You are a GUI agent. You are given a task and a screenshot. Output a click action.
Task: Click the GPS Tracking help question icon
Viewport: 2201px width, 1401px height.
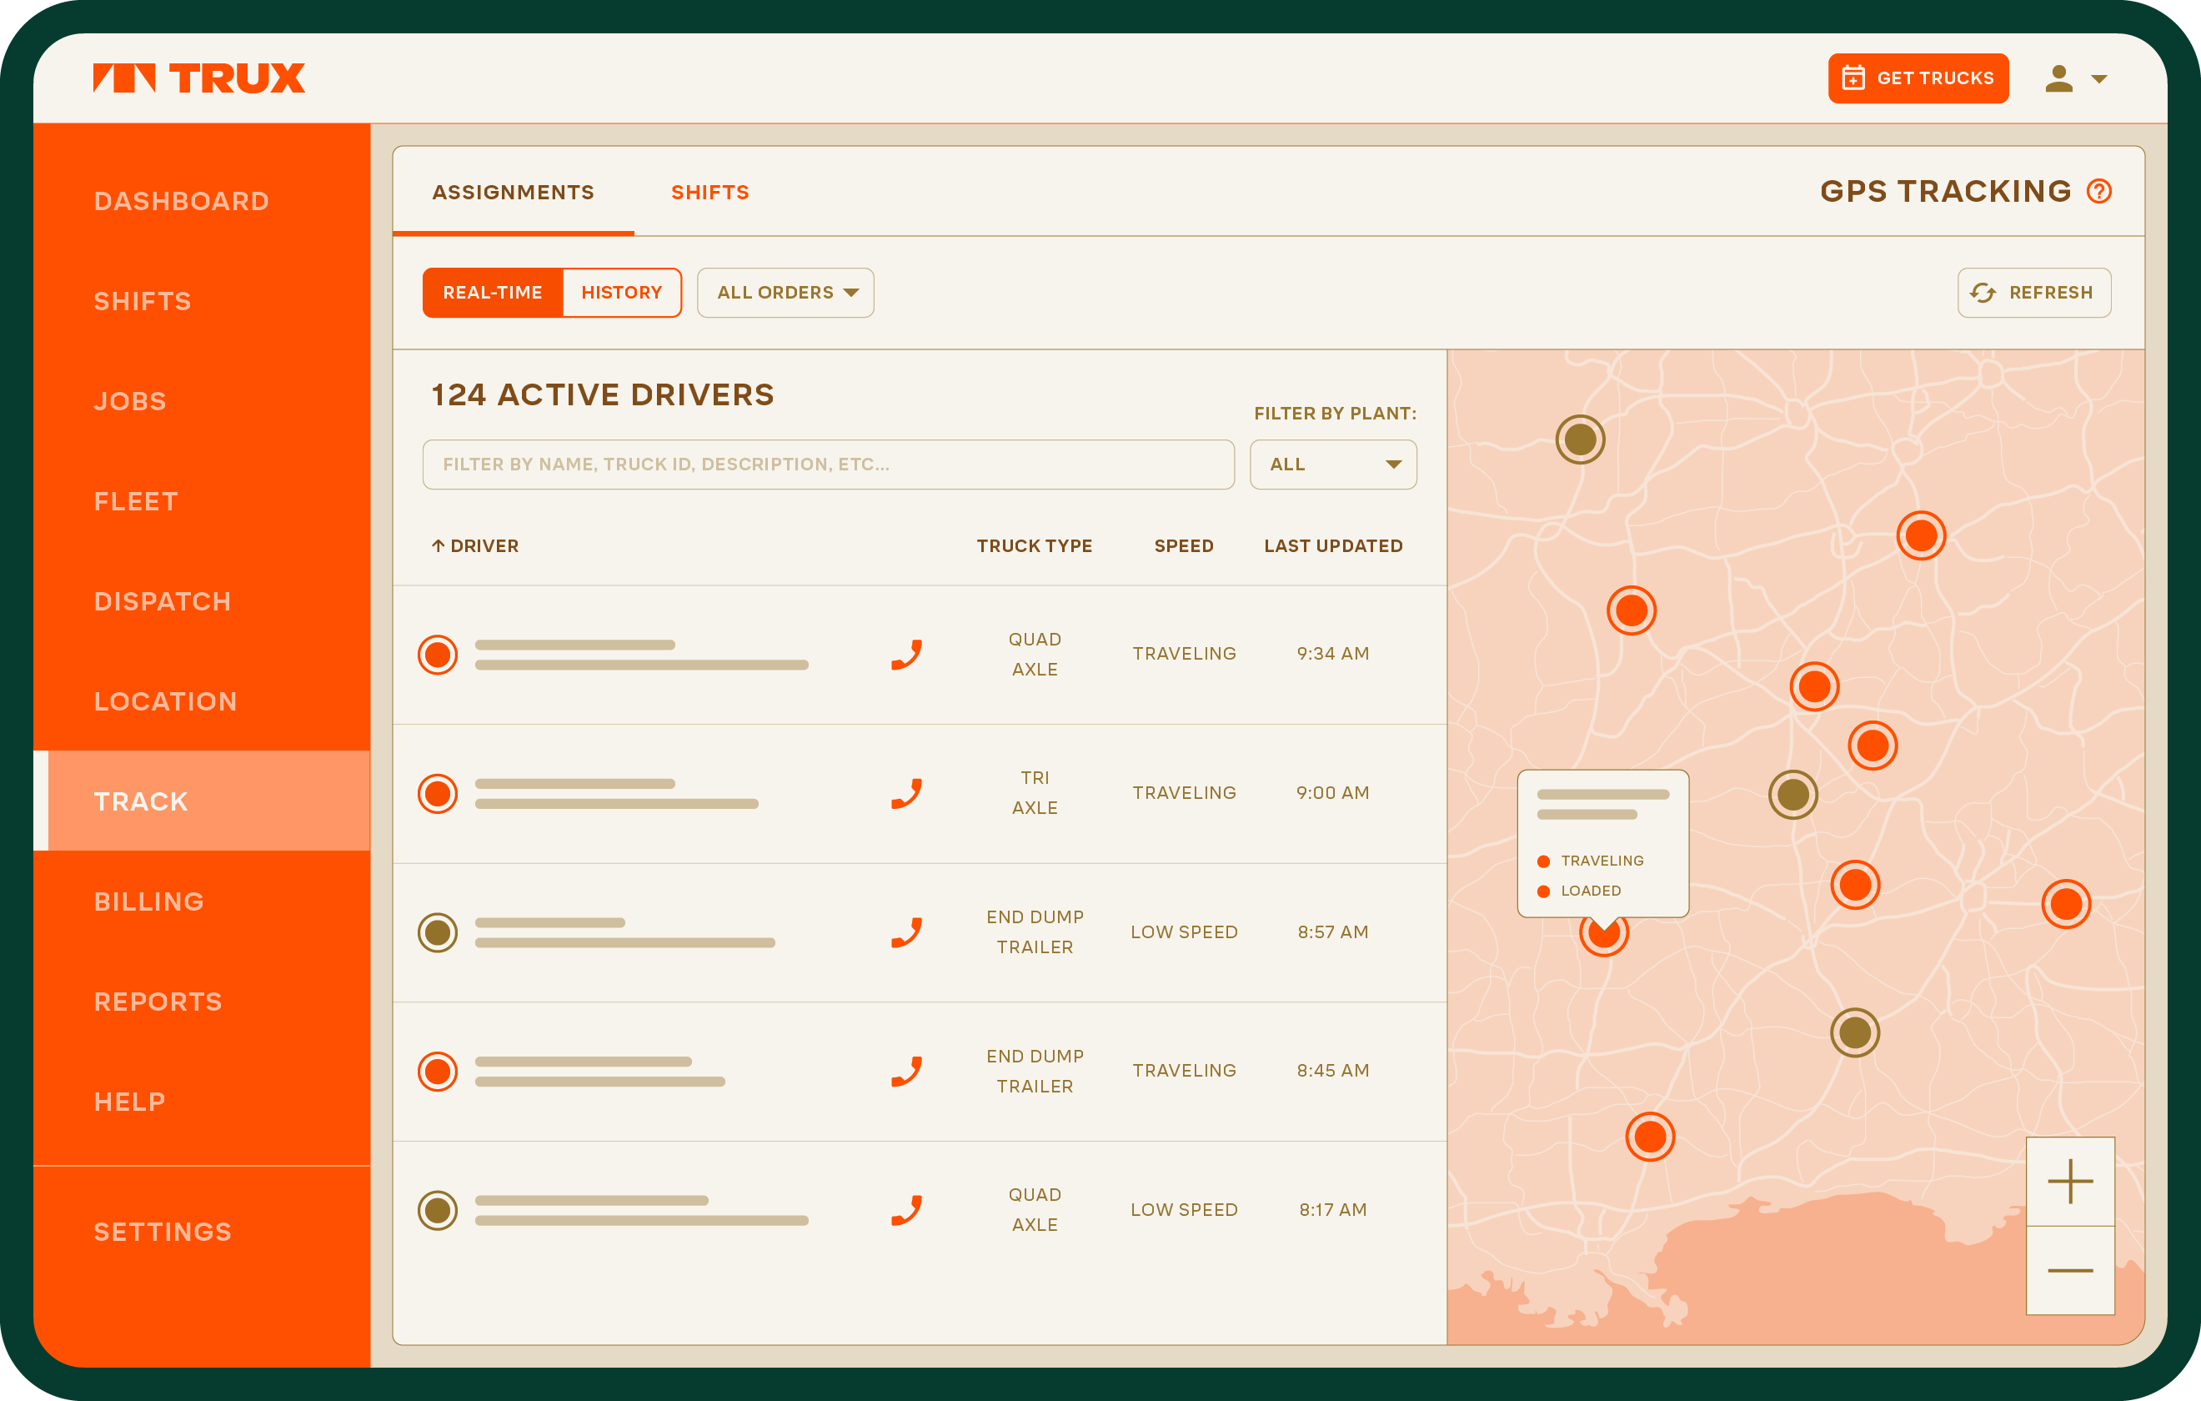2098,191
